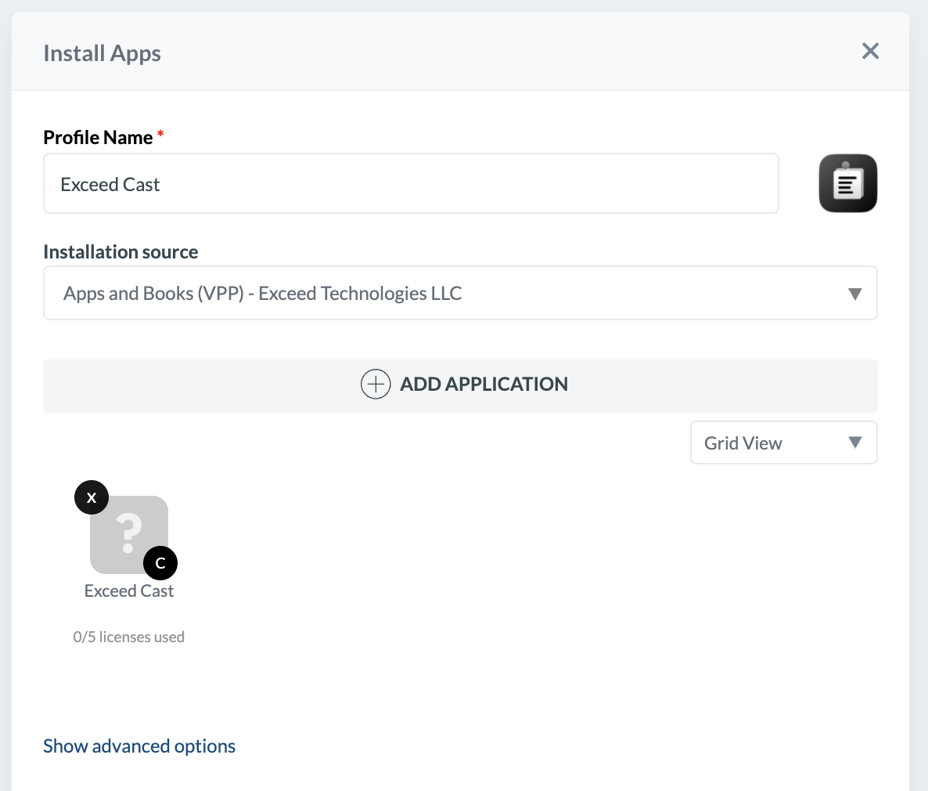This screenshot has width=928, height=791.
Task: Click the clipboard profile icon
Action: click(847, 183)
